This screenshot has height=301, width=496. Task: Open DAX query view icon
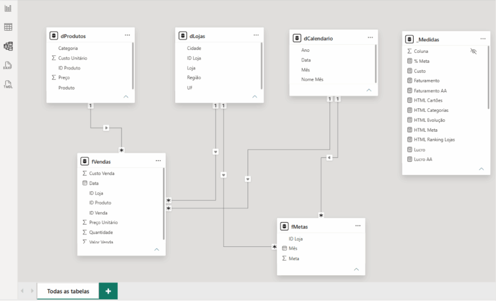tap(8, 65)
